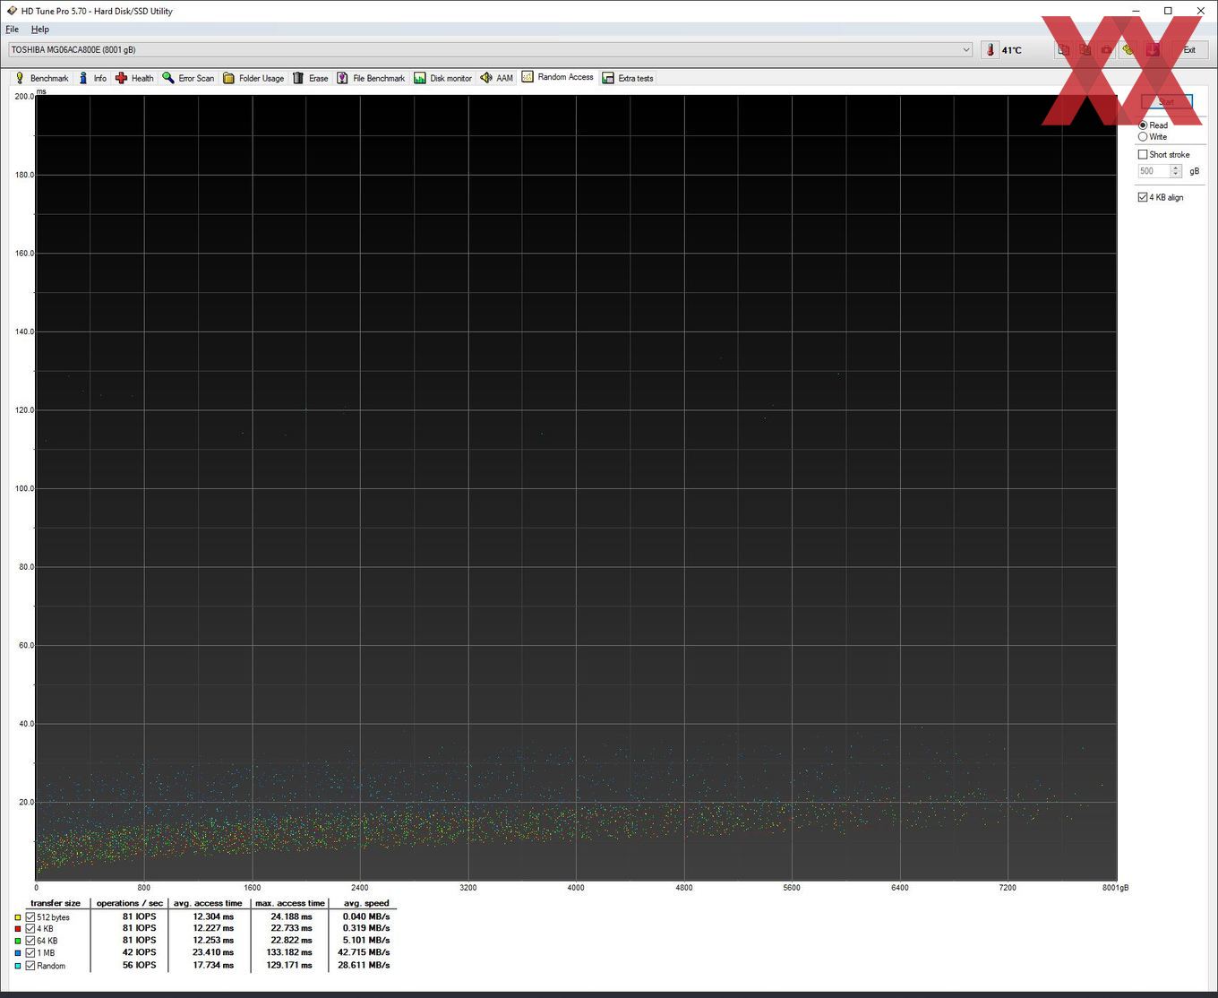The width and height of the screenshot is (1218, 998).
Task: Go to the Error Scan tab
Action: [x=188, y=78]
